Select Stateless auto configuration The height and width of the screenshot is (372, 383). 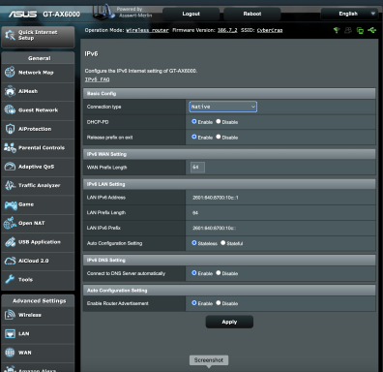tap(194, 243)
